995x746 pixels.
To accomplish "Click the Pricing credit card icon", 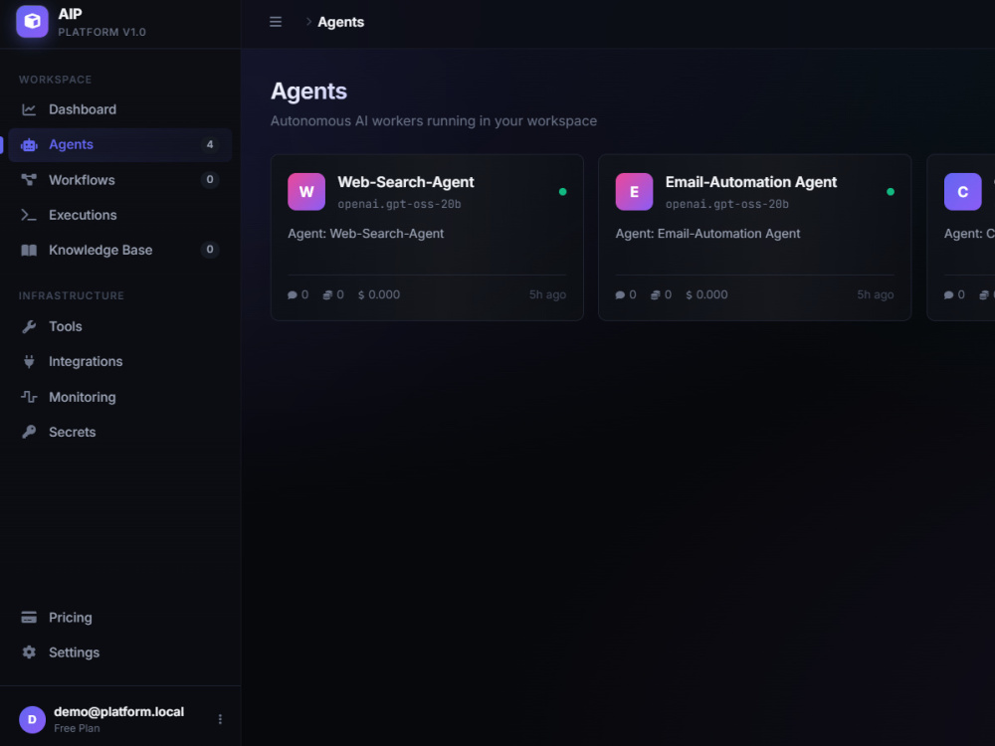I will click(29, 618).
